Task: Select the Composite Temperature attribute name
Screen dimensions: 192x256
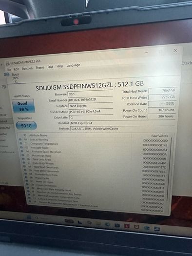Action: (x=44, y=144)
